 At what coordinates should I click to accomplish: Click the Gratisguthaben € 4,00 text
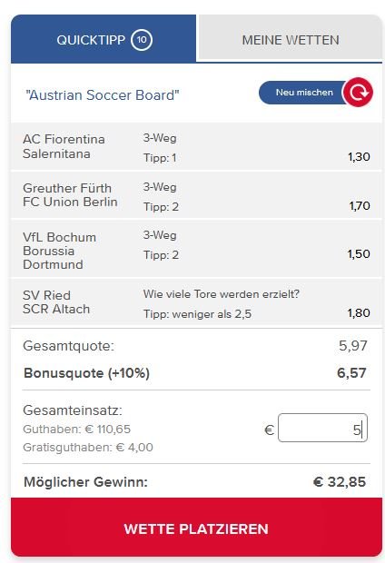pyautogui.click(x=88, y=448)
